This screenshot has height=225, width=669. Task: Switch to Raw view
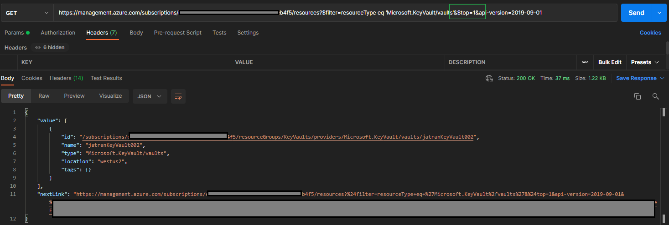44,96
